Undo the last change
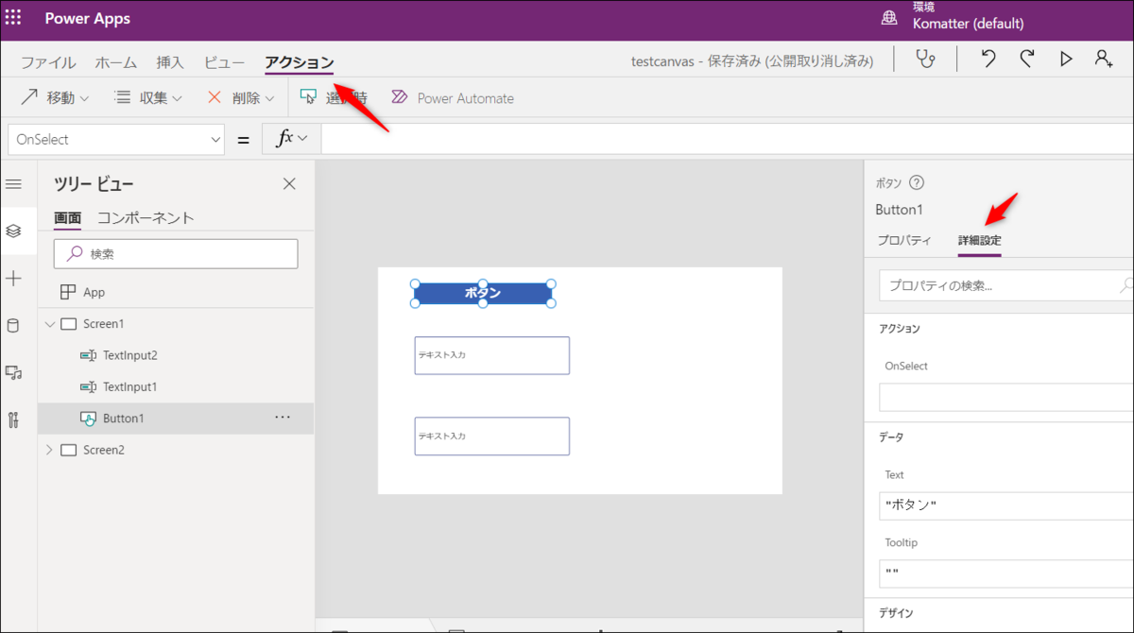 tap(988, 59)
